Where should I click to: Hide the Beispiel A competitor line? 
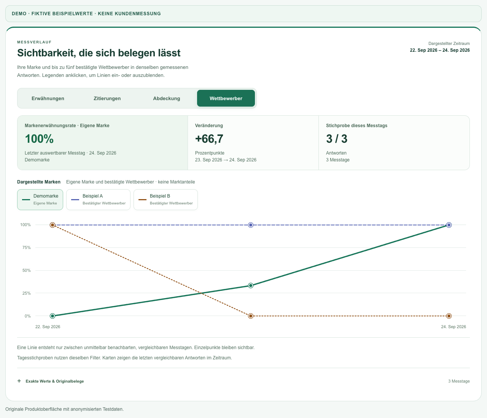tap(98, 199)
